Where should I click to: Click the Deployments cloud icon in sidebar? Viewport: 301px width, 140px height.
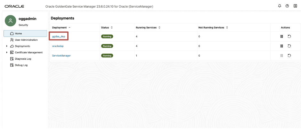click(12, 46)
